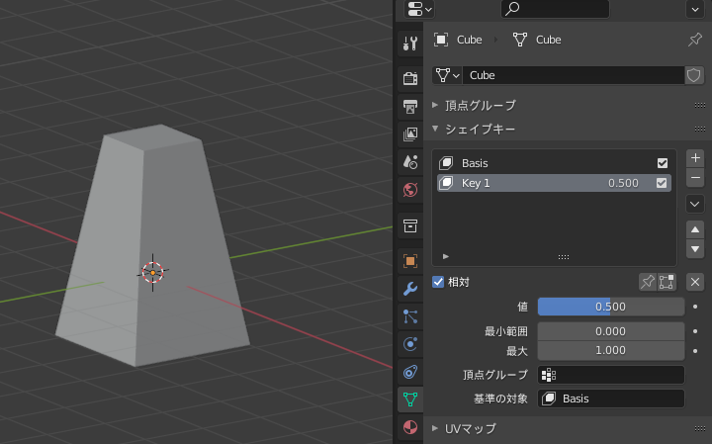This screenshot has width=712, height=444.
Task: Open the Material properties tab
Action: [410, 427]
